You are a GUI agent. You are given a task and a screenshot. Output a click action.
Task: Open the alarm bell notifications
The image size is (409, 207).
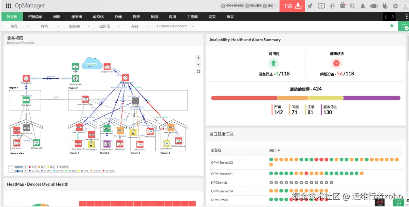363,6
